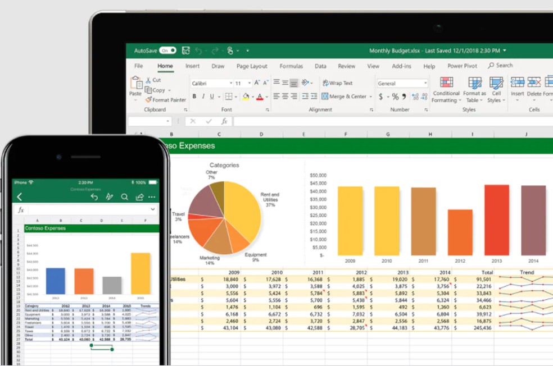Toggle Bold formatting

(194, 97)
